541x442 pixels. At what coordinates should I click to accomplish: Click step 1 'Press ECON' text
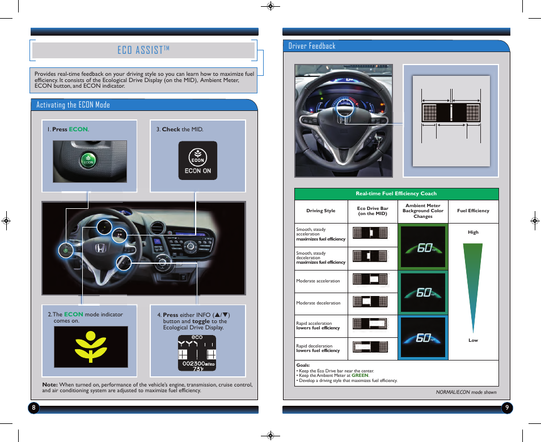68,130
